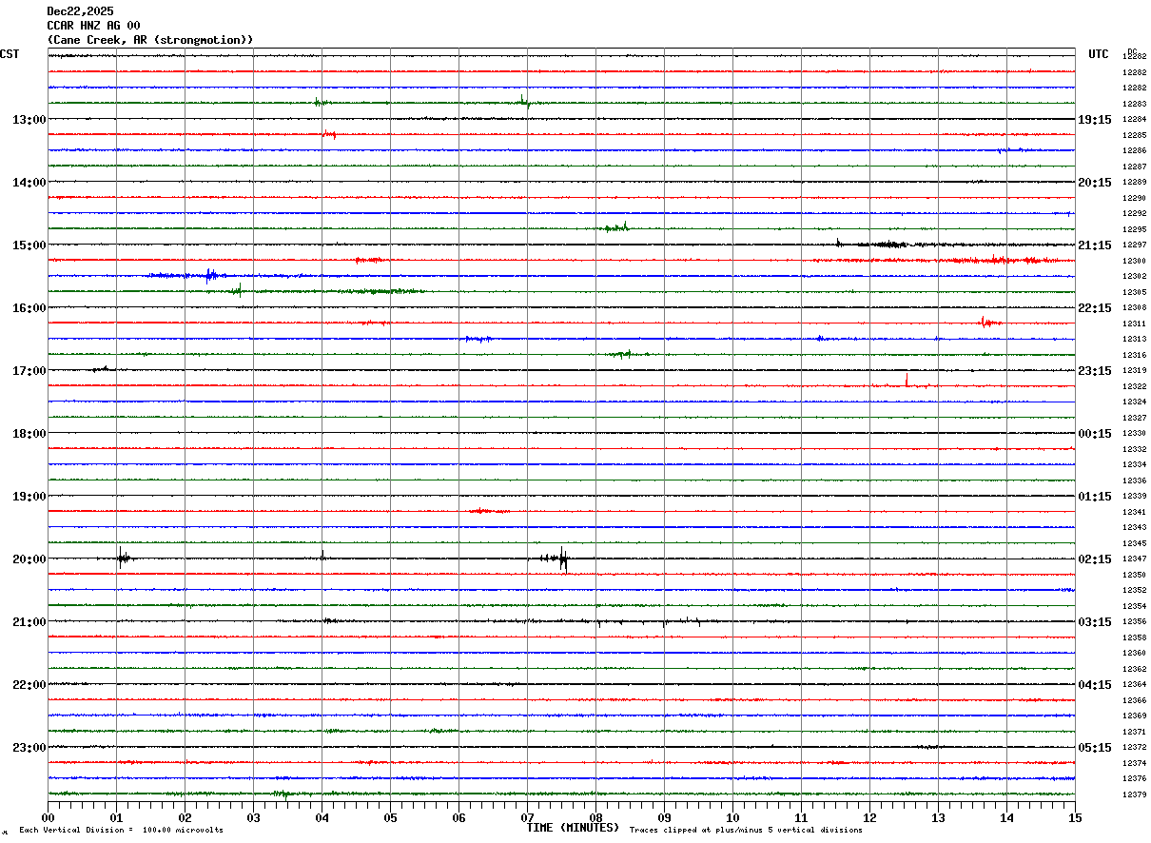Image resolution: width=1151 pixels, height=843 pixels.
Task: Select the 18:00 CST time label
Action: pyautogui.click(x=29, y=433)
